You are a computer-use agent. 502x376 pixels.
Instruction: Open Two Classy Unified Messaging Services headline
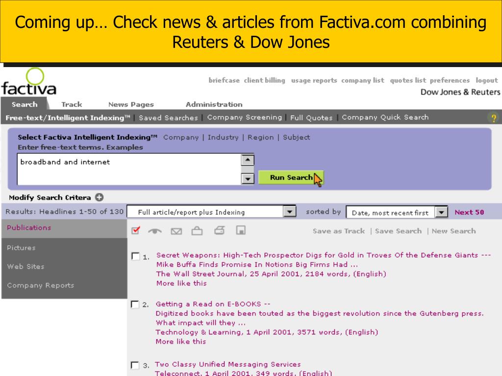228,364
